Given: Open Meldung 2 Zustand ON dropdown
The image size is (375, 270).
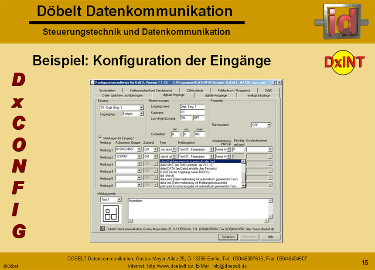Looking at the screenshot, I should (x=155, y=156).
